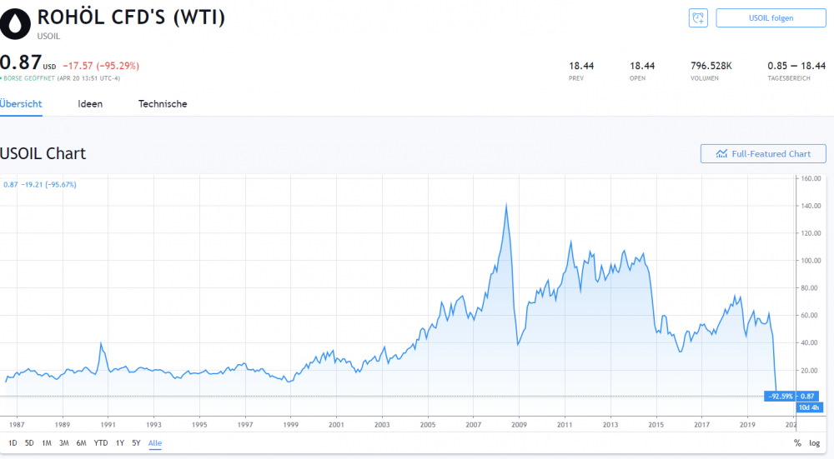The image size is (834, 459).
Task: Toggle log scale on the chart
Action: (814, 443)
